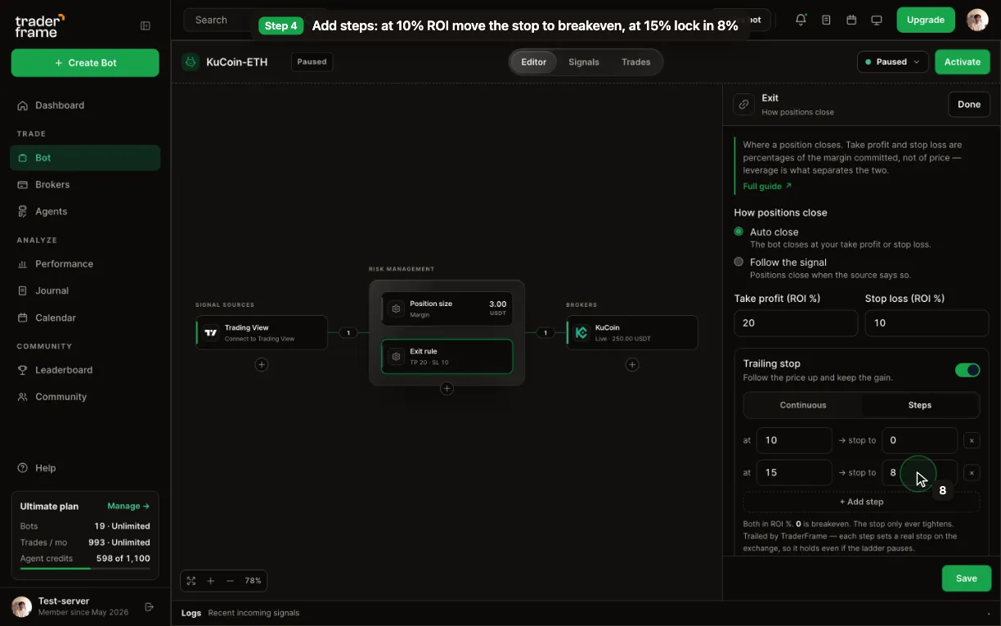Focus the Search field
Viewport: 1001px width, 626px height.
pyautogui.click(x=221, y=20)
